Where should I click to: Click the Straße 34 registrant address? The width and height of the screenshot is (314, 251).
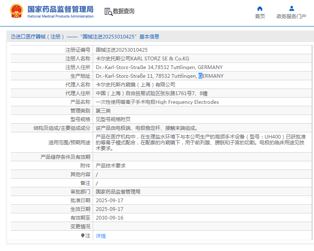(159, 67)
